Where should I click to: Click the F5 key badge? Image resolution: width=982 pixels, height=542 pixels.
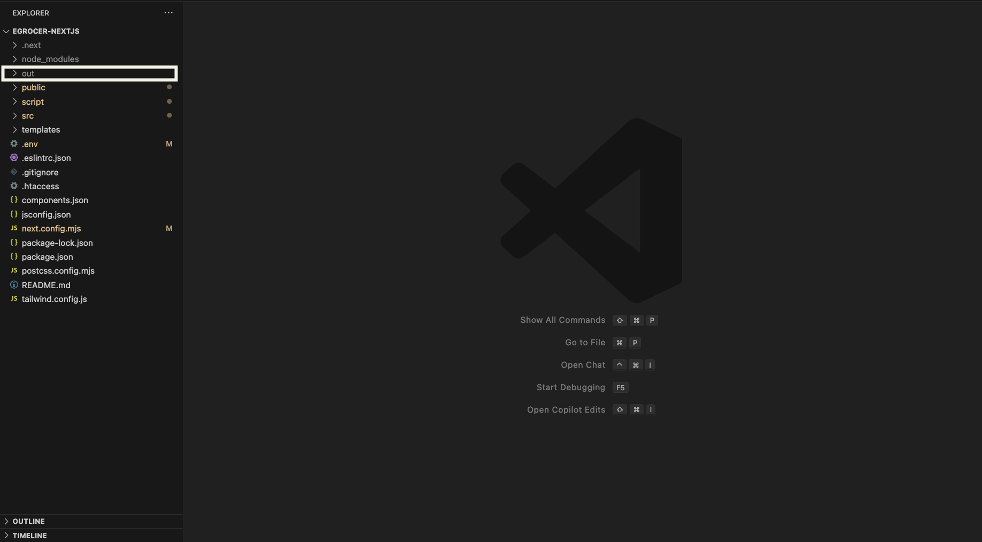pyautogui.click(x=620, y=388)
